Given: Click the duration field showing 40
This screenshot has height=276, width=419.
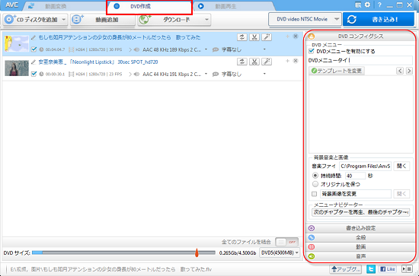Looking at the screenshot, I should pyautogui.click(x=355, y=176).
